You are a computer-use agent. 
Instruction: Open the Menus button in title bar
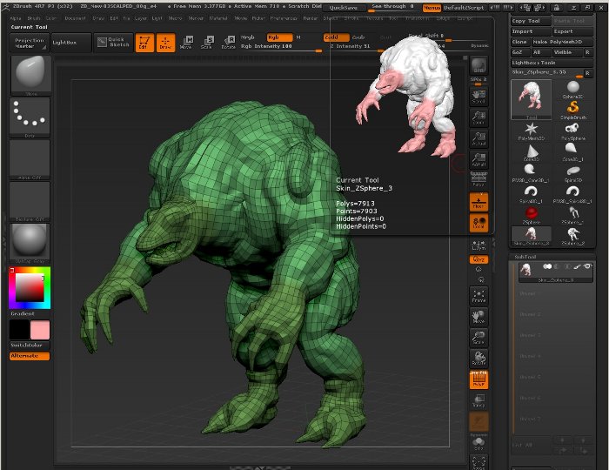point(432,7)
